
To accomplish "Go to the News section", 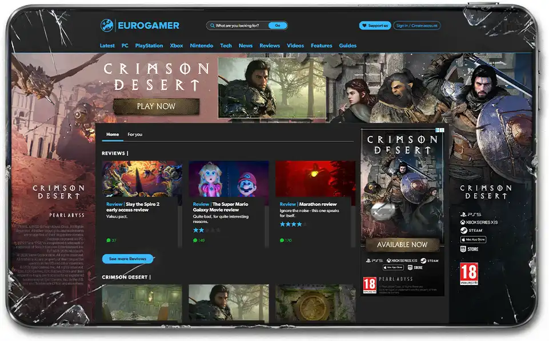I will click(x=246, y=46).
